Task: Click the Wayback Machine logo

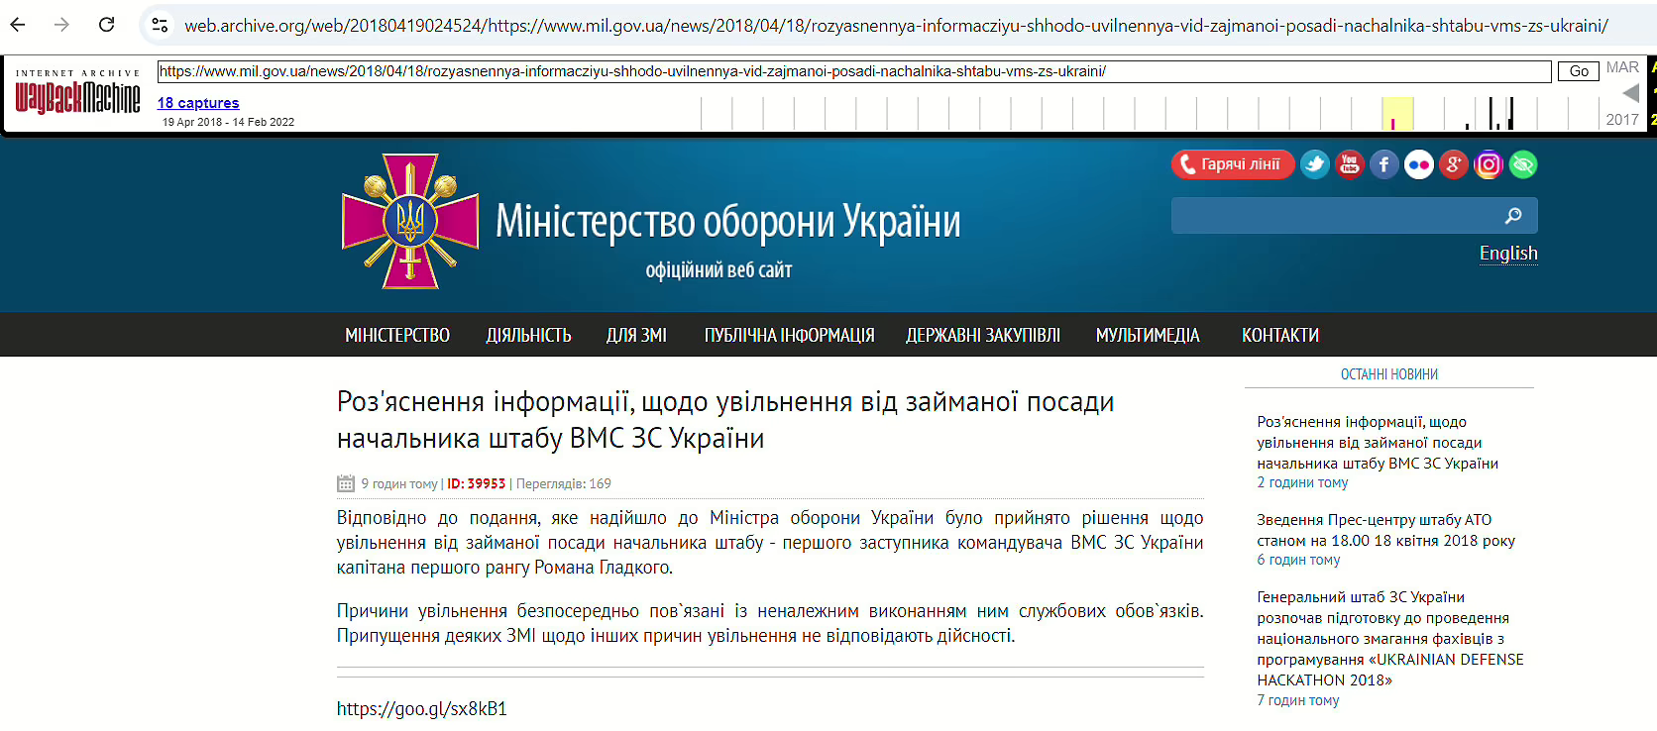Action: tap(77, 96)
